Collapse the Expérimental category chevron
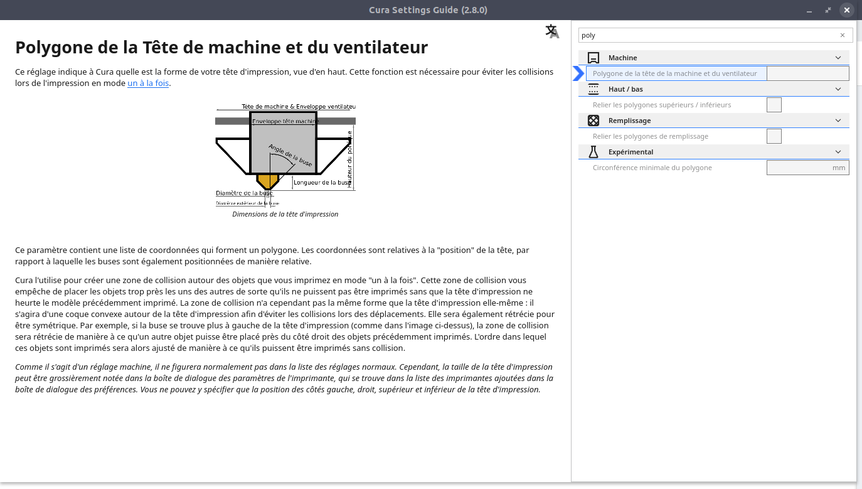The width and height of the screenshot is (862, 489). (x=839, y=152)
